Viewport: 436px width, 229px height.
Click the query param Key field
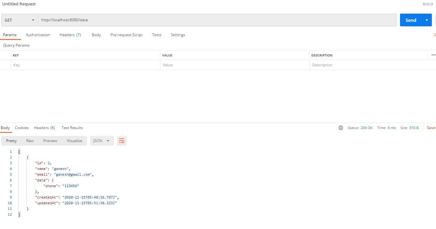pos(85,65)
